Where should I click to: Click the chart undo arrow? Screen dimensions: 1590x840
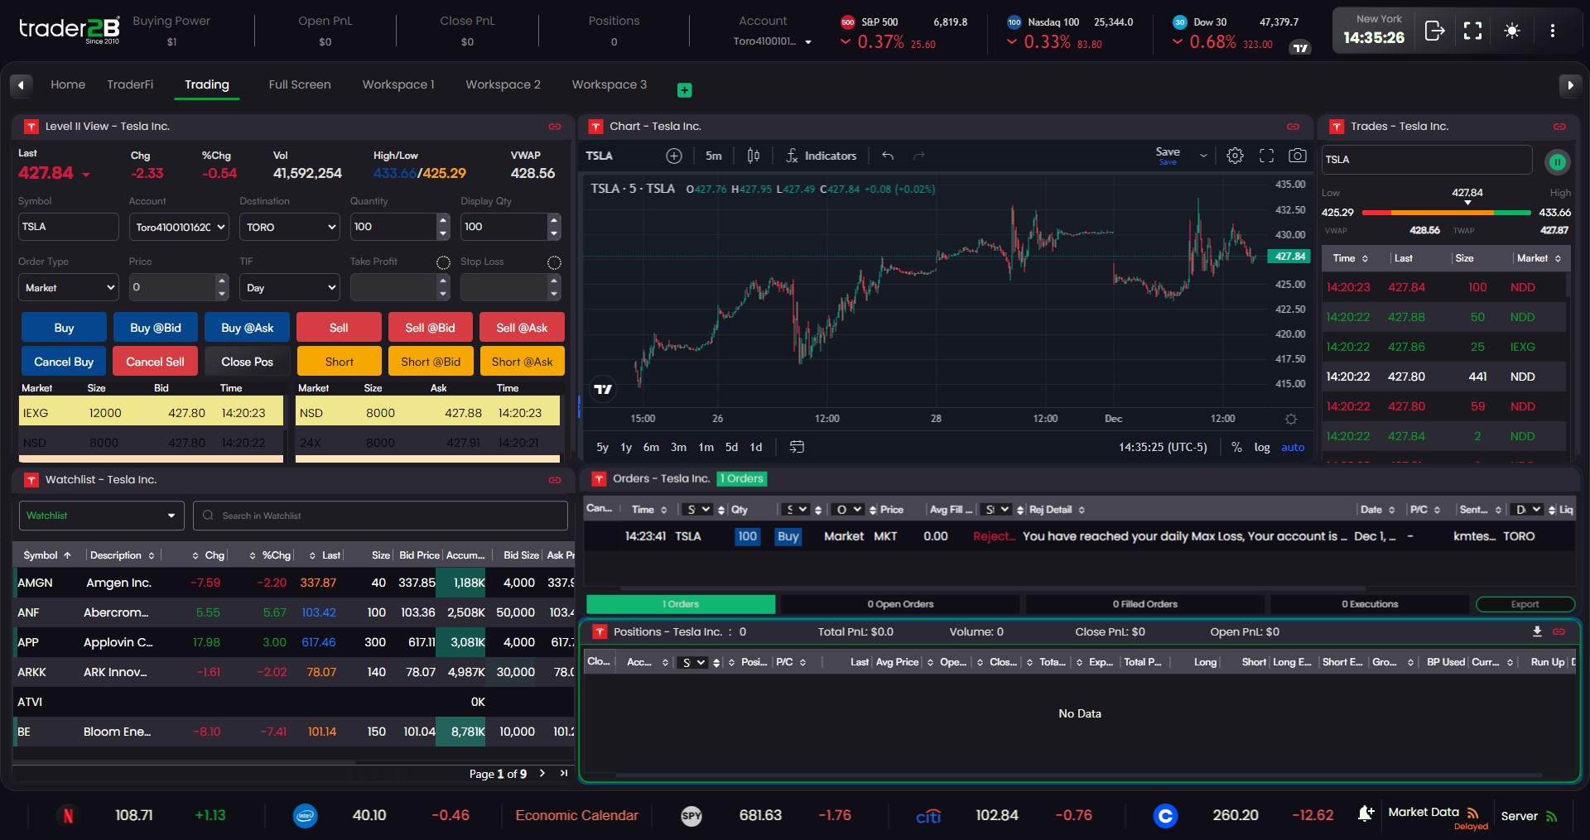pos(888,156)
